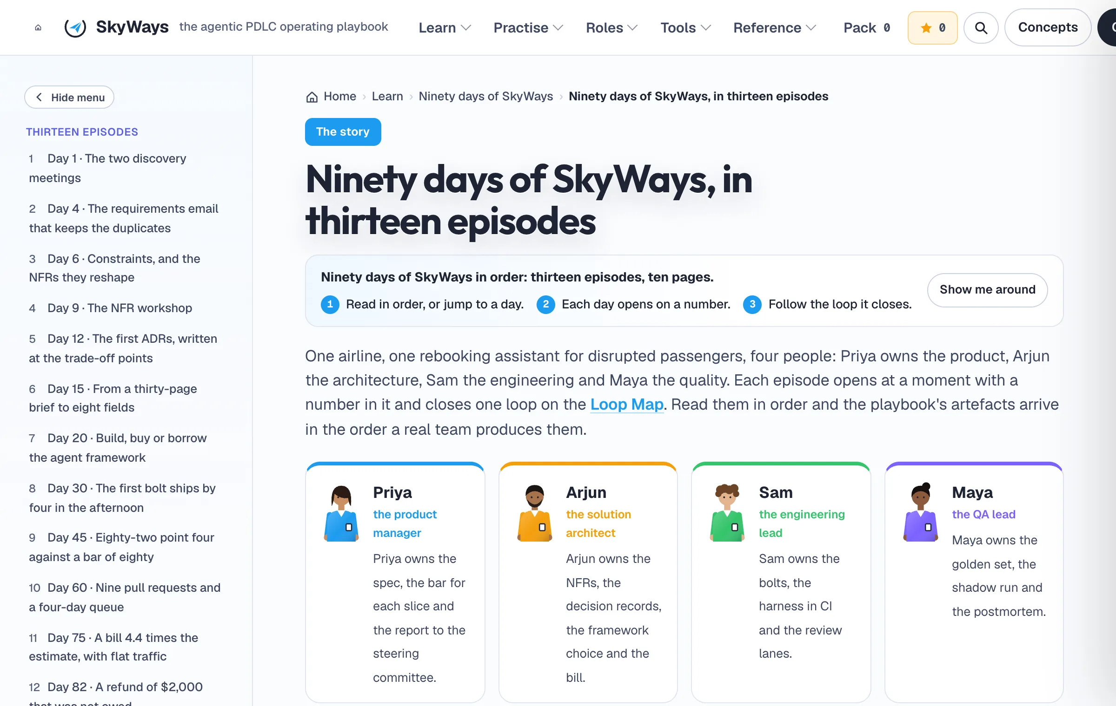Open search with the magnifier icon
The width and height of the screenshot is (1116, 706).
[x=981, y=28]
